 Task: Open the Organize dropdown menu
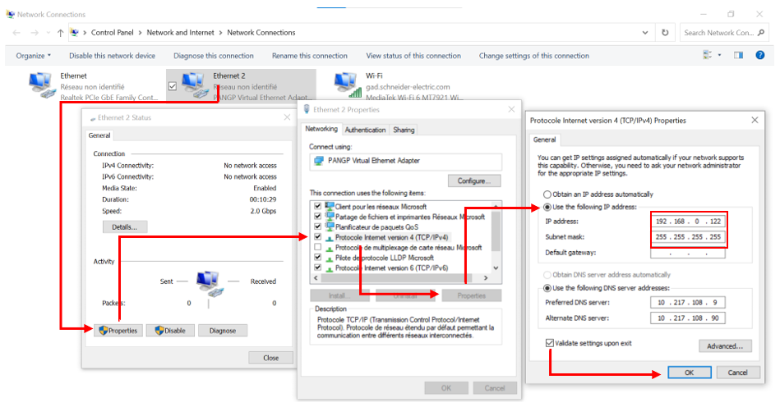coord(34,56)
